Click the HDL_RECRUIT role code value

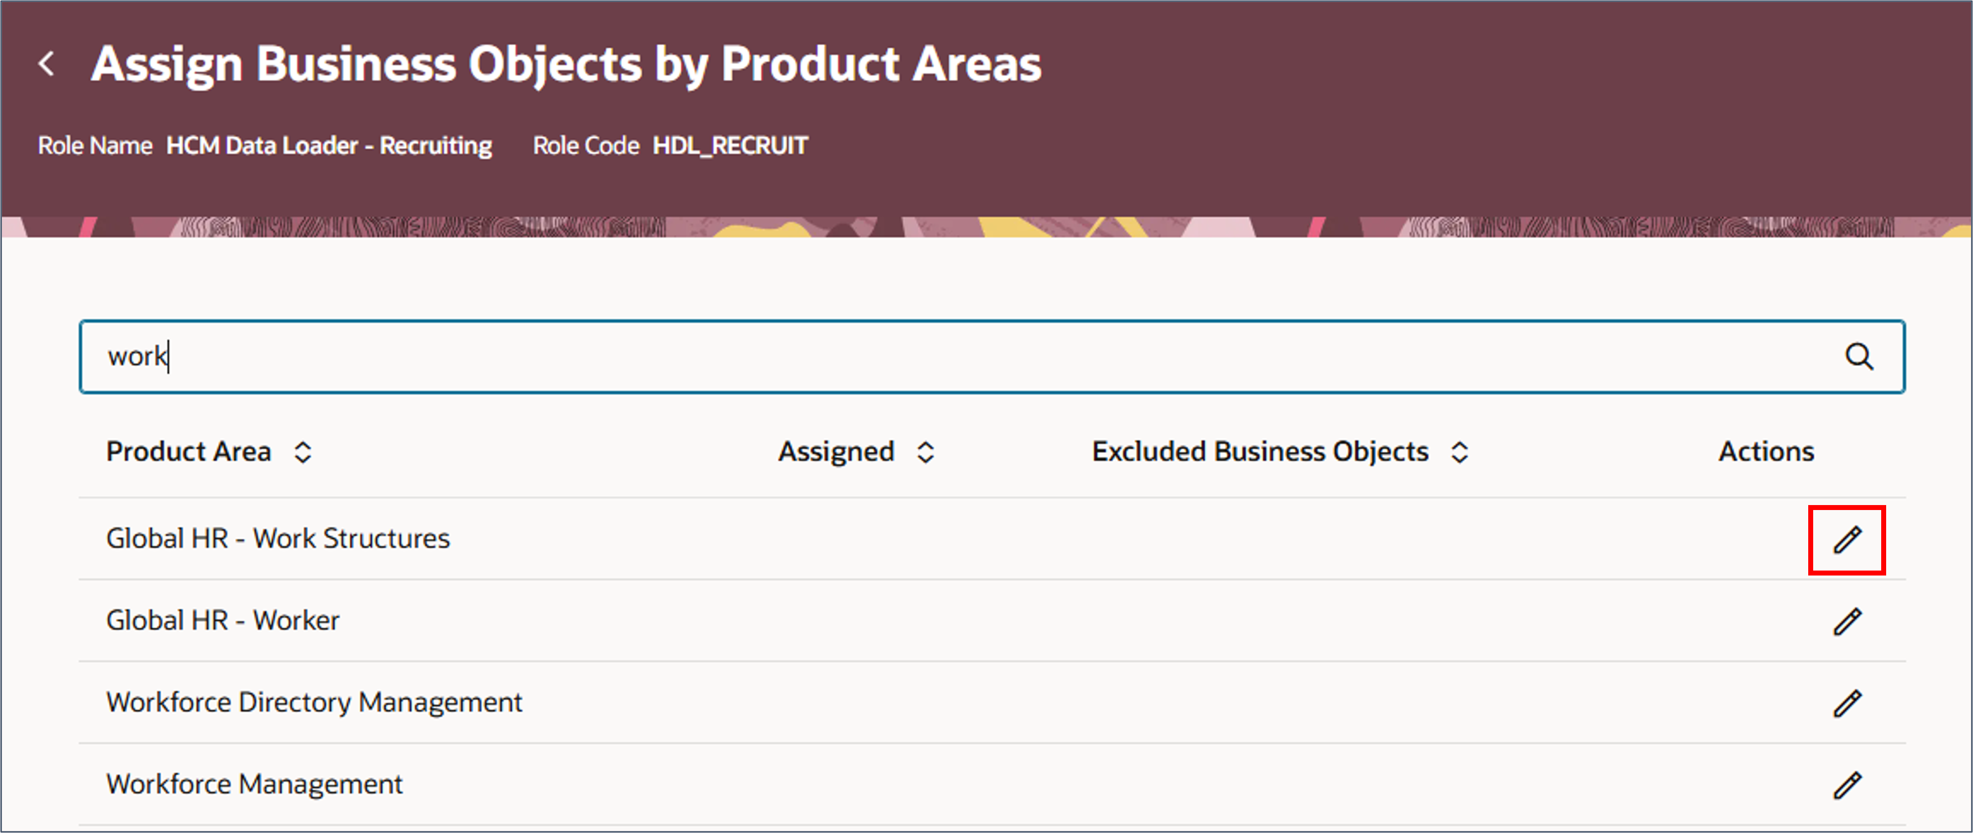(730, 145)
